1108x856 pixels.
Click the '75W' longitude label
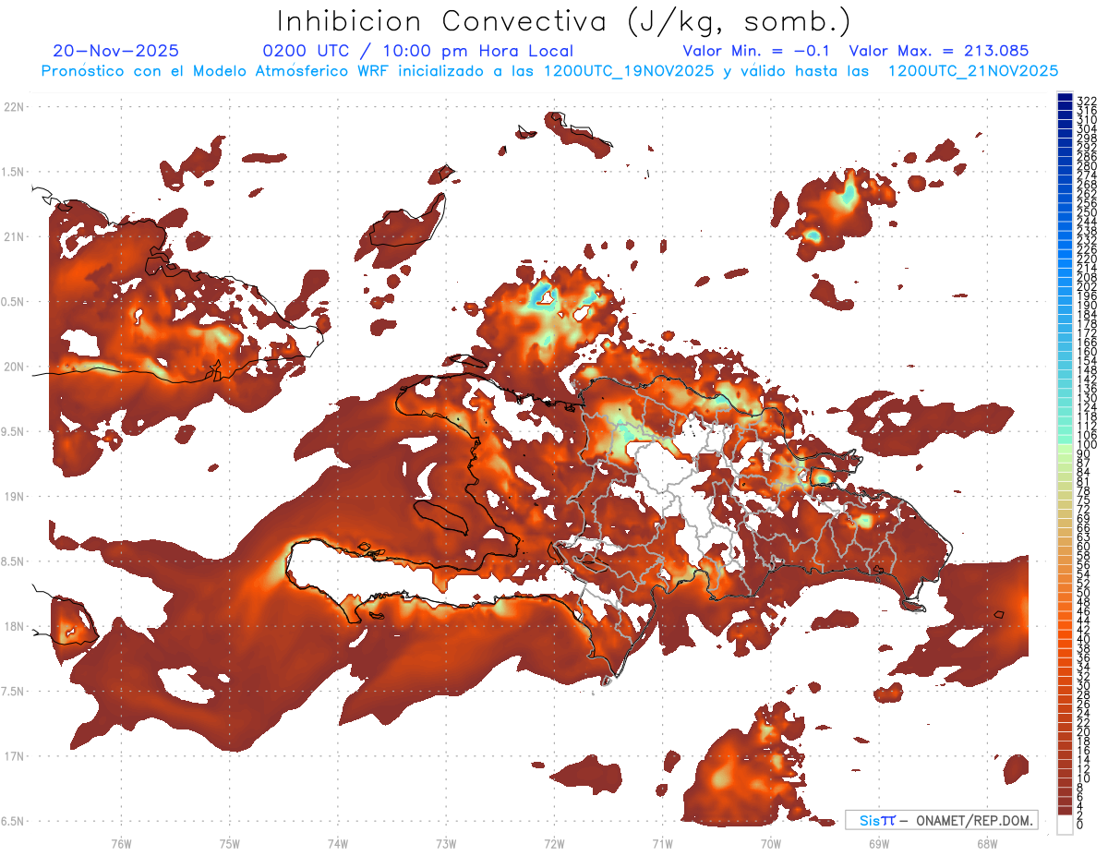tap(230, 843)
